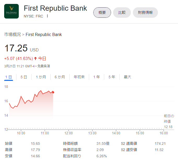Image resolution: width=178 pixels, height=162 pixels.
Task: Select the 最大 chart range
Action: click(127, 77)
